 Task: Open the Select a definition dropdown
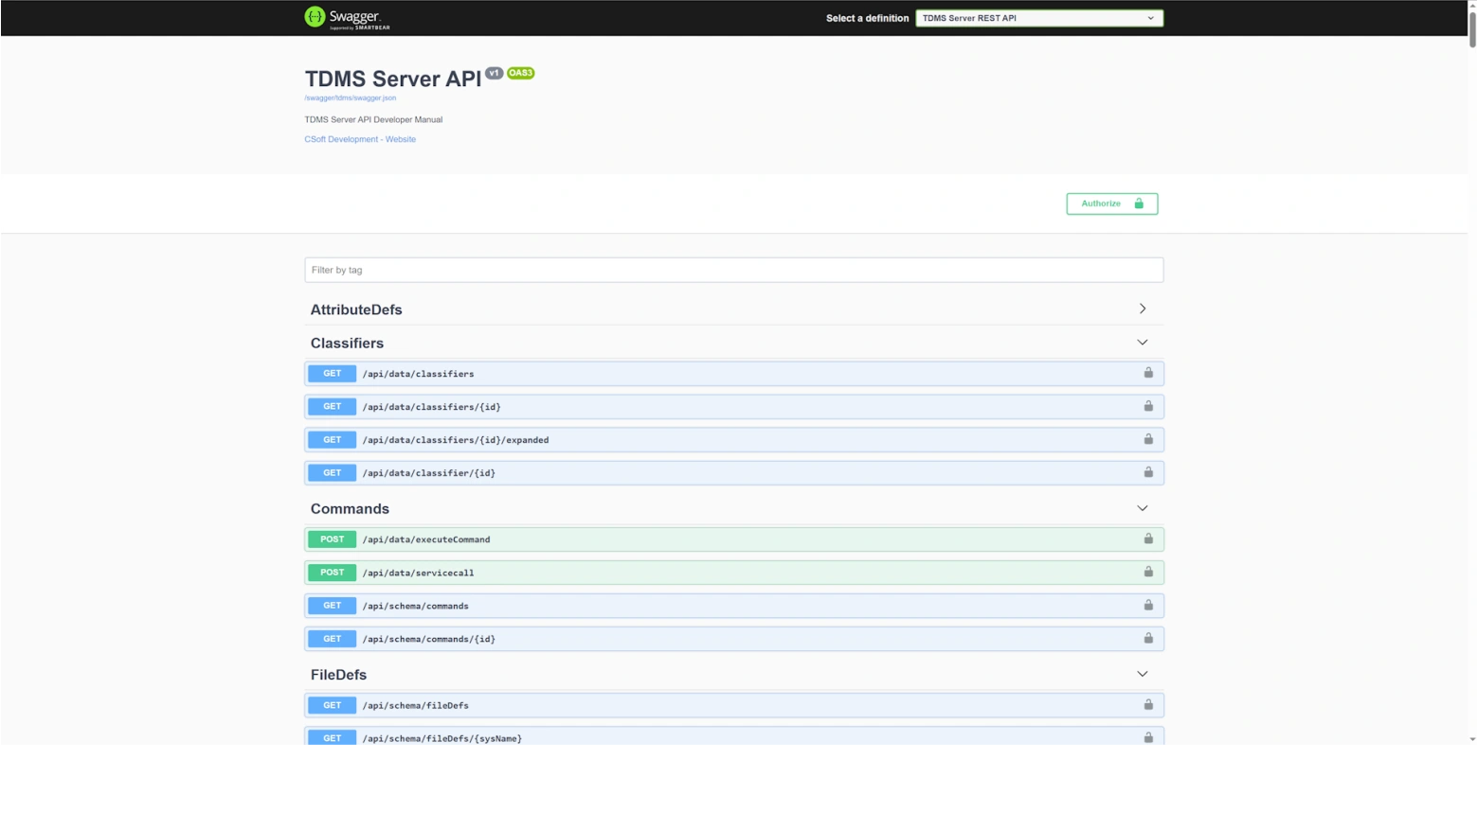(1039, 18)
